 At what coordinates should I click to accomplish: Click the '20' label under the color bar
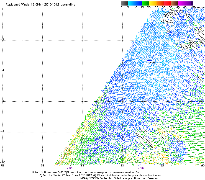149,7
